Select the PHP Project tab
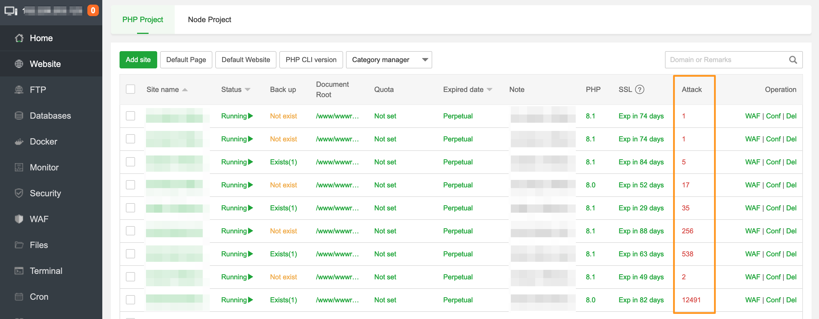 click(143, 20)
